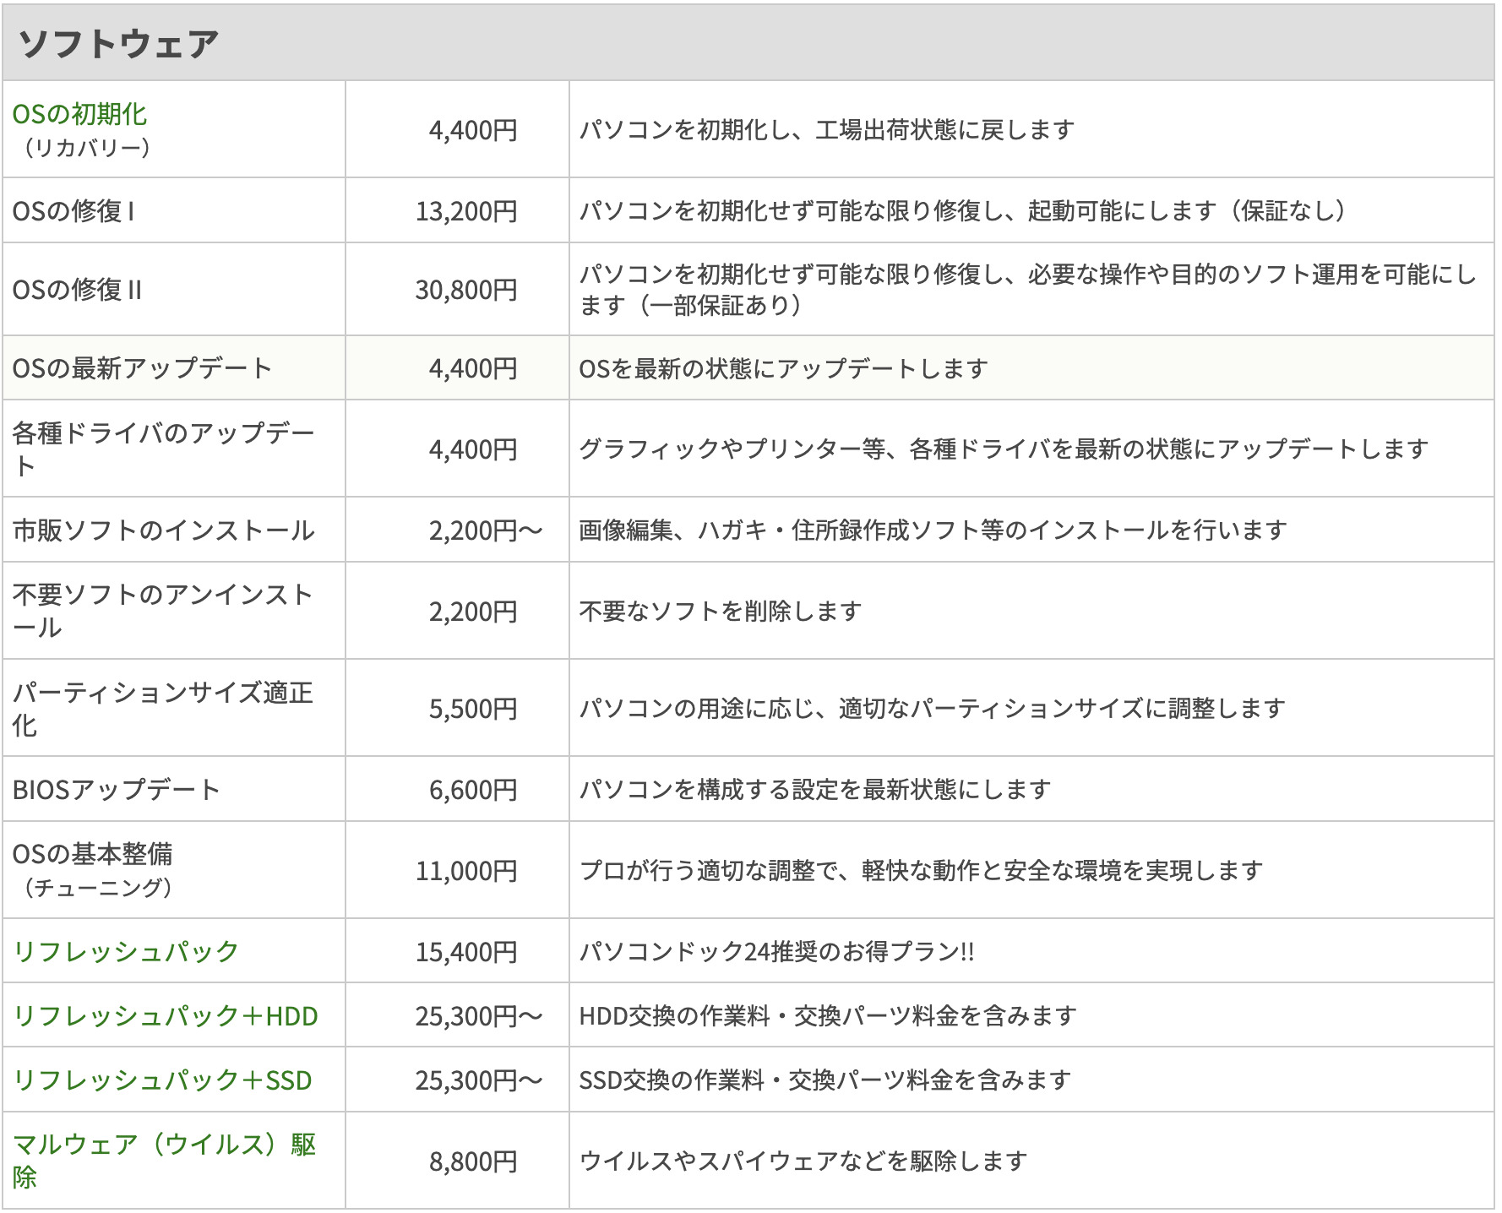Select the パーティションサイズ適正化 row label

click(163, 708)
